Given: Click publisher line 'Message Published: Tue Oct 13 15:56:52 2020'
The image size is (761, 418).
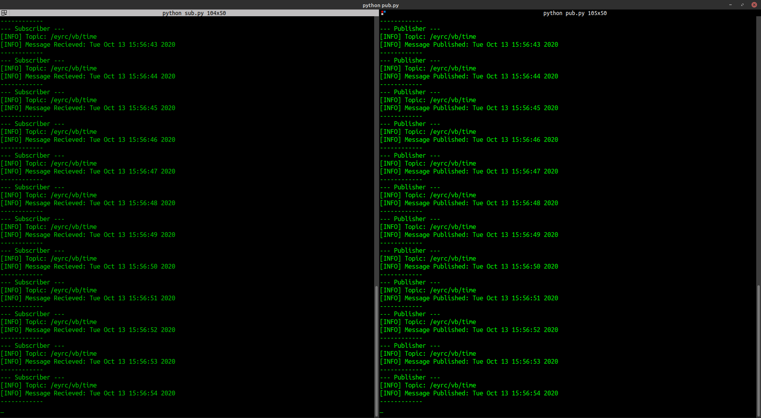Looking at the screenshot, I should [469, 330].
